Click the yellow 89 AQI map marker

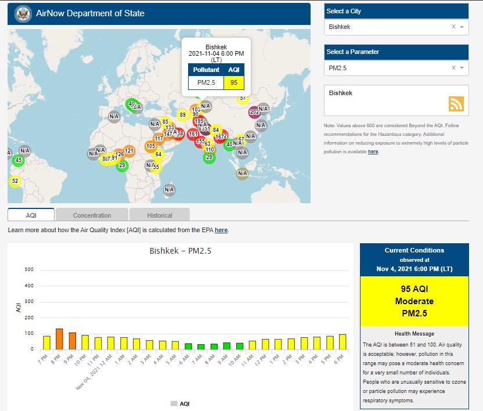click(x=182, y=115)
